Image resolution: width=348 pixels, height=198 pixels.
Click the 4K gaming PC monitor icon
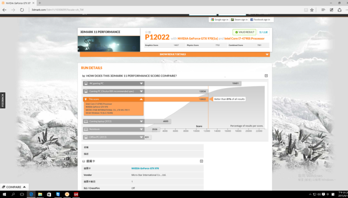(86, 84)
